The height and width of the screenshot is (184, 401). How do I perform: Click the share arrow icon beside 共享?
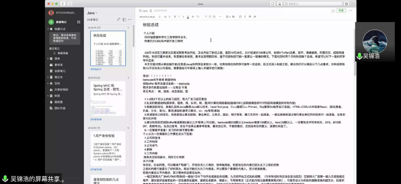[x=333, y=11]
